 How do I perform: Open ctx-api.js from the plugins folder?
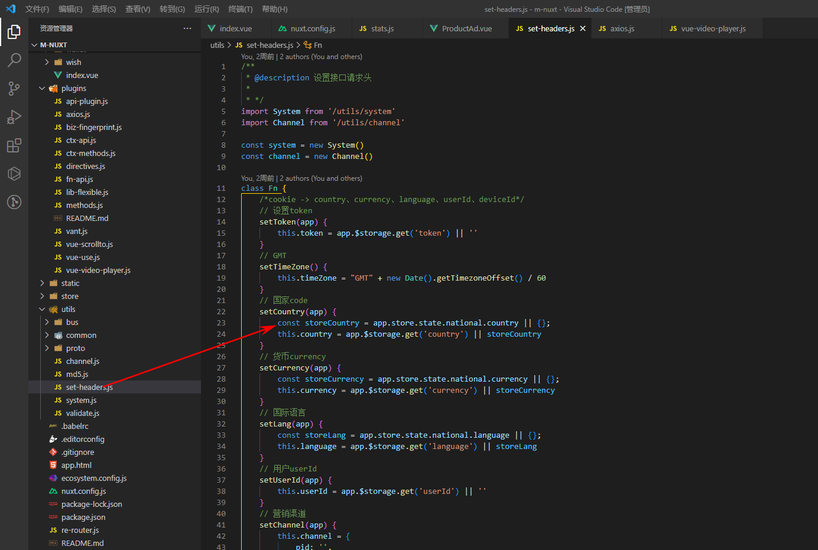coord(115,140)
